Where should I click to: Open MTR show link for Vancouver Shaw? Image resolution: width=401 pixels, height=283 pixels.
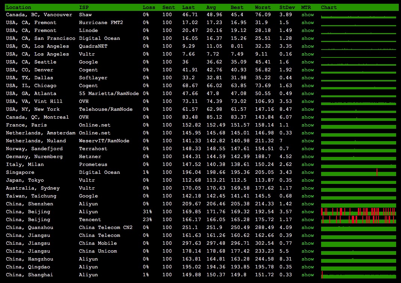pyautogui.click(x=308, y=15)
